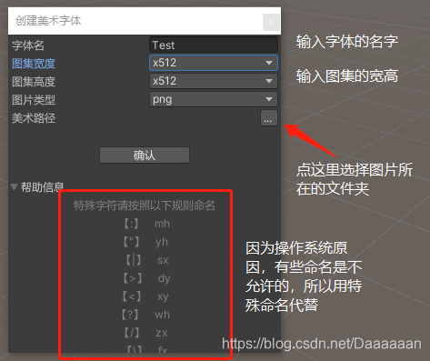Click the 图集宽度 label

point(34,64)
